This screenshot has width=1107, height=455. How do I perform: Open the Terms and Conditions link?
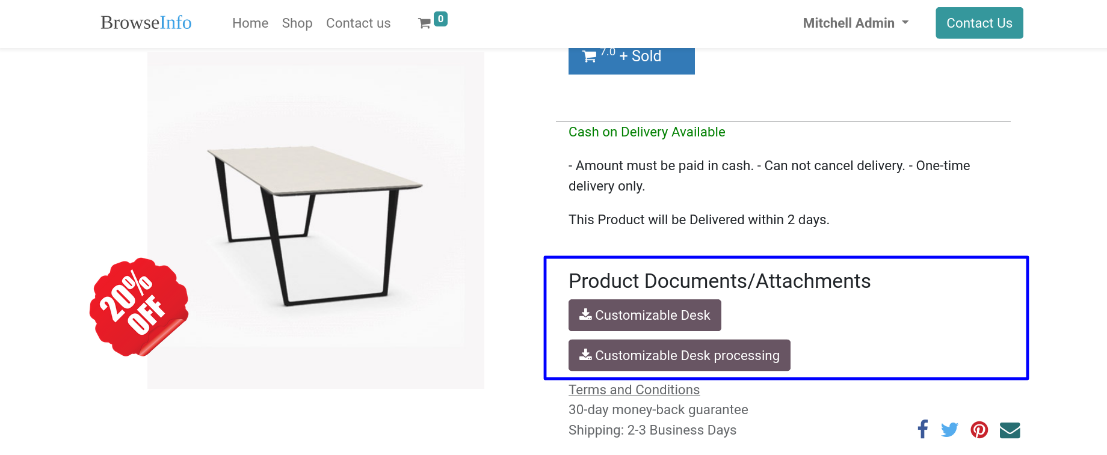634,389
